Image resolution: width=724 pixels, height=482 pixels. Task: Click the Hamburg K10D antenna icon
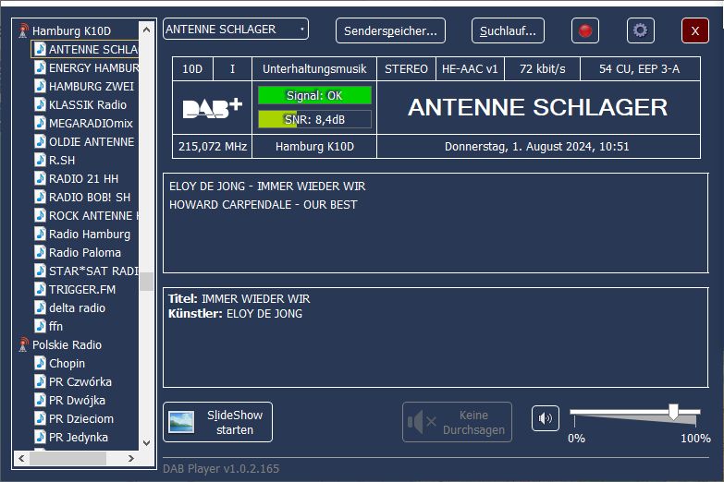[23, 31]
